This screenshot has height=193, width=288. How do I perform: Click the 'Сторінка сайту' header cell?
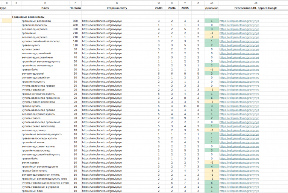tap(117, 8)
